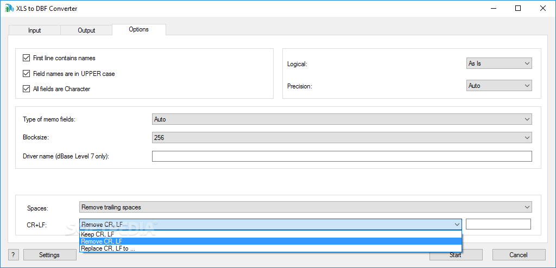Click the Precision: label
The height and width of the screenshot is (268, 556).
click(x=300, y=86)
